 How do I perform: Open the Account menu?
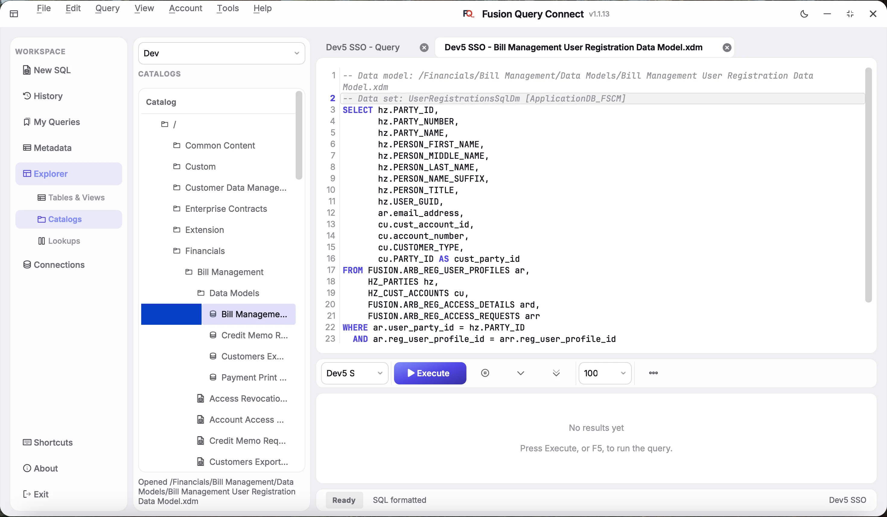click(186, 8)
